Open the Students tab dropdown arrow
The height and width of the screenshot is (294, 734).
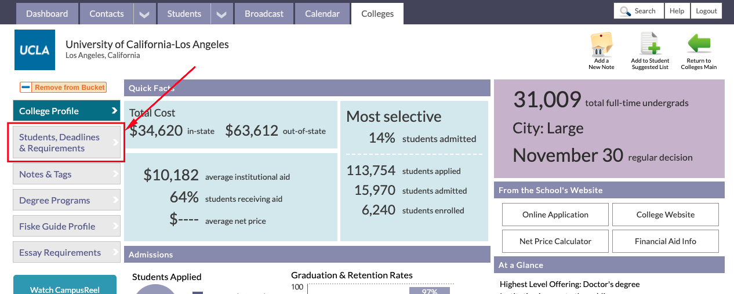point(221,14)
